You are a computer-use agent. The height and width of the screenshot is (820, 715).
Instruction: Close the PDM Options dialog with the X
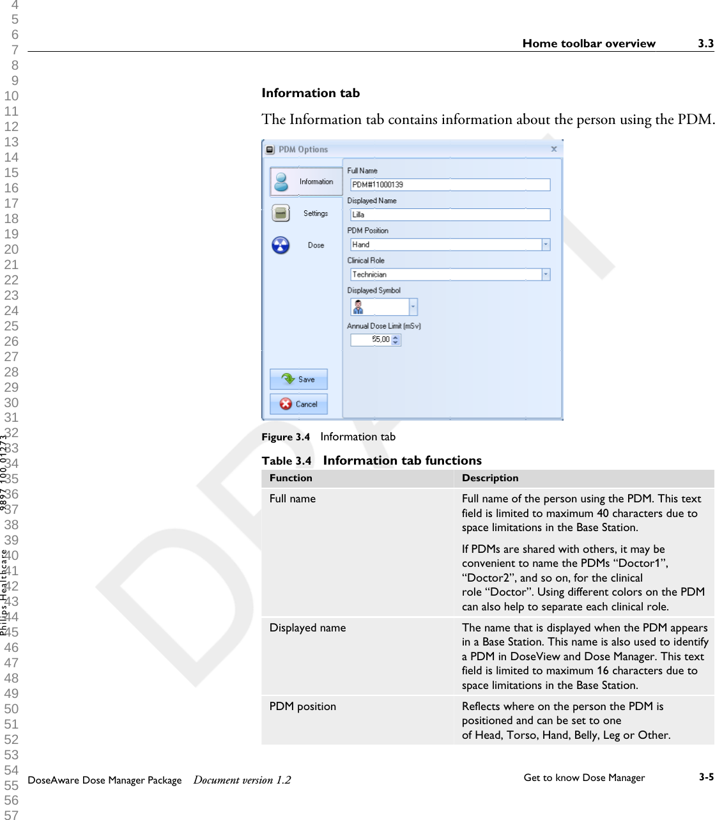(x=553, y=148)
